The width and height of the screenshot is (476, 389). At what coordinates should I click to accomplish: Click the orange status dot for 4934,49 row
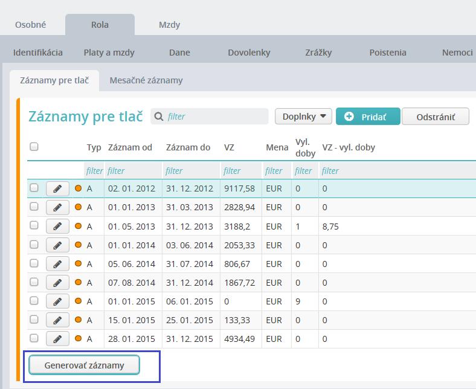[79, 339]
